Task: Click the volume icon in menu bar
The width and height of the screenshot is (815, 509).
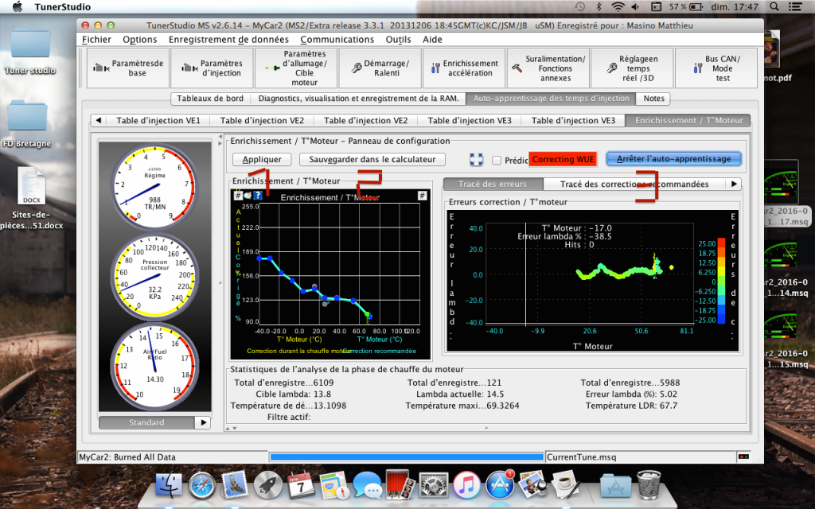Action: click(635, 6)
